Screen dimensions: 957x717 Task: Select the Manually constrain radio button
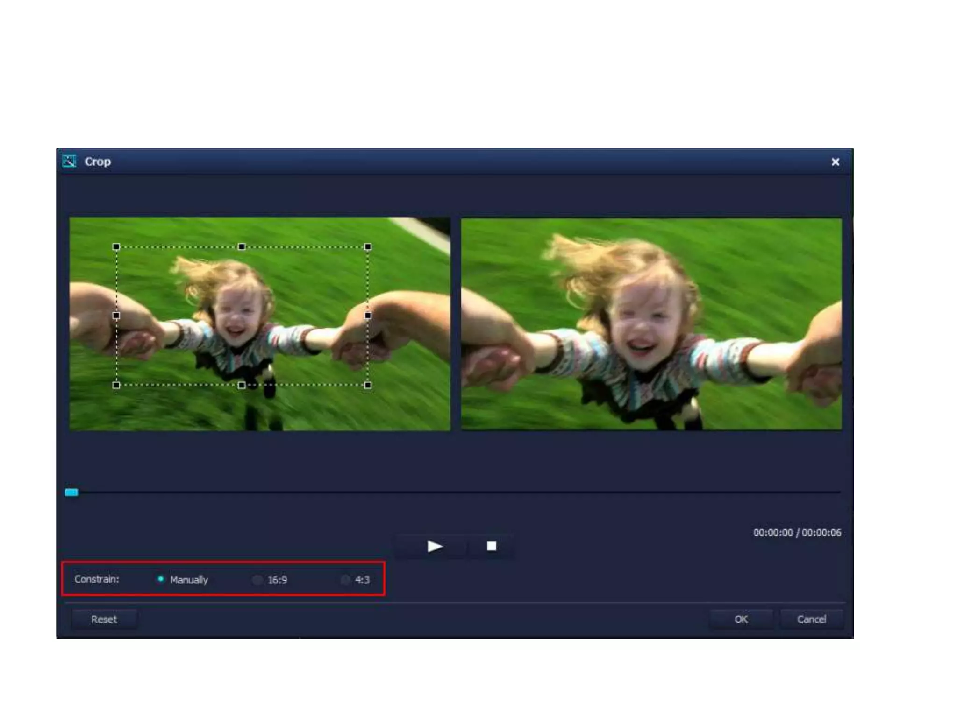(x=161, y=579)
